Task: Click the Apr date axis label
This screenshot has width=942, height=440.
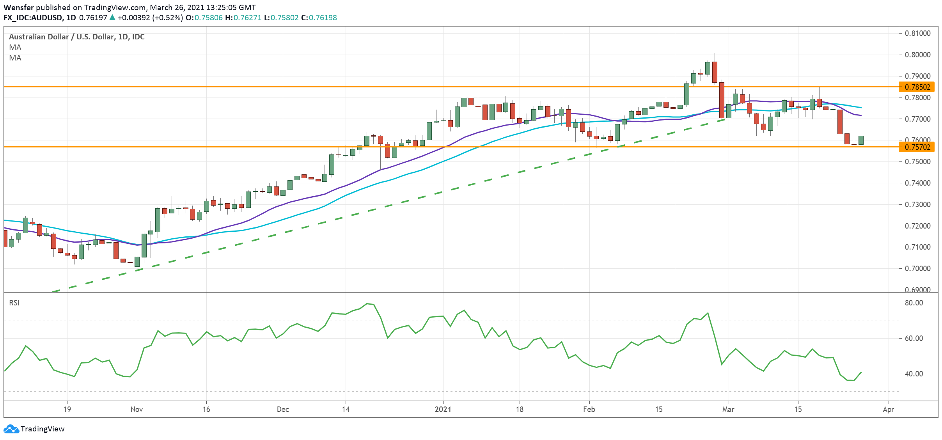Action: 888,409
